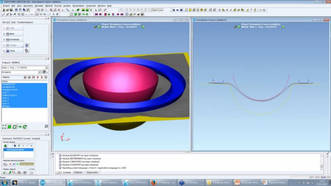Click the Drawbeads set-up step button

(13, 39)
